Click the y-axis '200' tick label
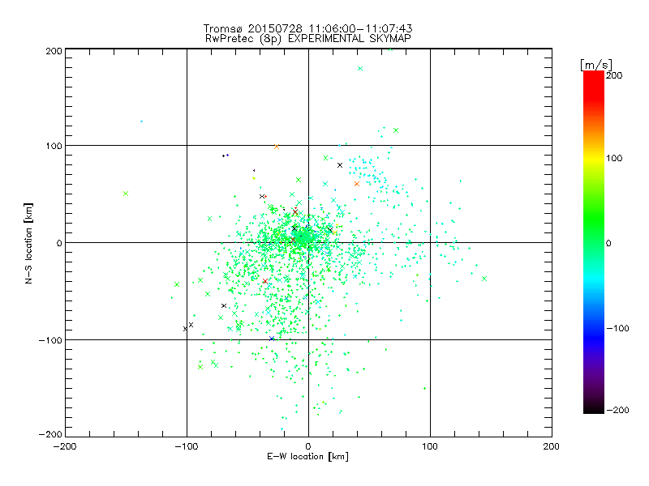The height and width of the screenshot is (486, 649). (x=54, y=51)
